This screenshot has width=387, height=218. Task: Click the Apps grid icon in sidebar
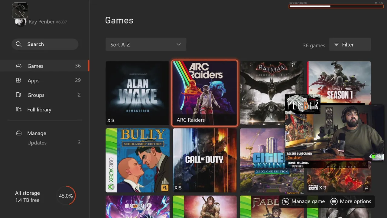coord(18,80)
